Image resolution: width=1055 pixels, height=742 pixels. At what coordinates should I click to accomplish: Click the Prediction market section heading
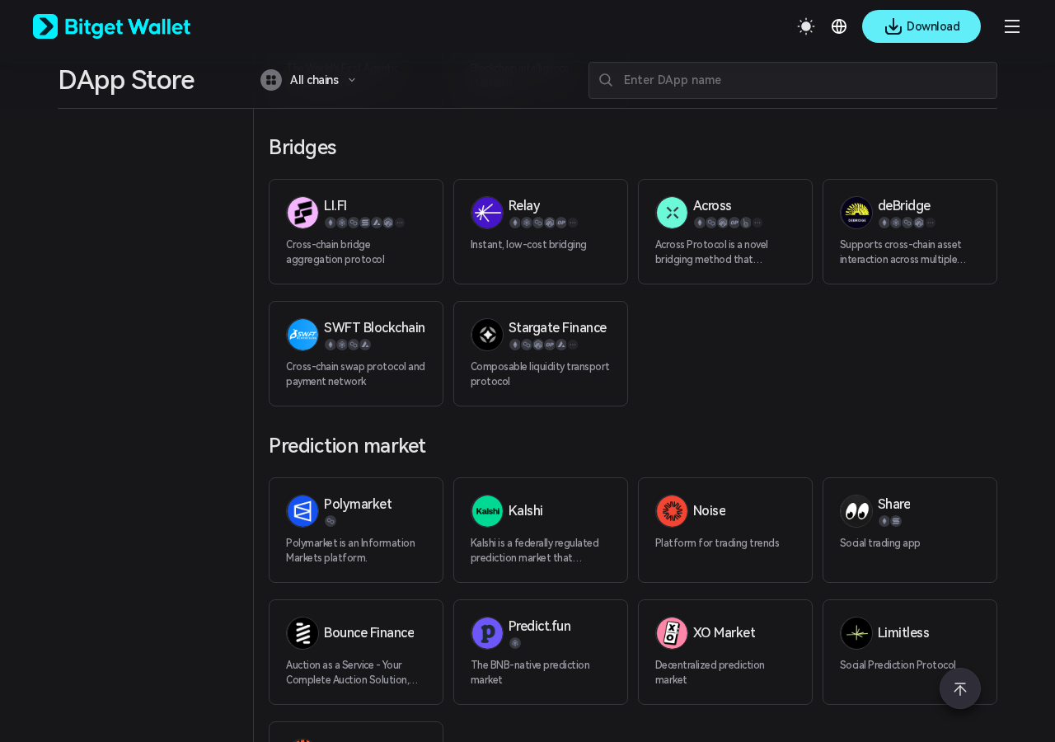347,445
